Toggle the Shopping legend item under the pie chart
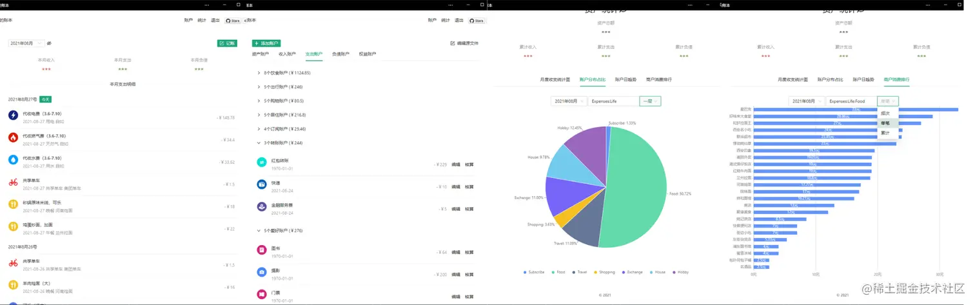The height and width of the screenshot is (305, 975). coord(606,272)
